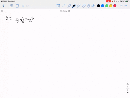The height and width of the screenshot is (98, 130).
Task: Tap the handwritten problem number 54
Action: pyautogui.click(x=9, y=18)
